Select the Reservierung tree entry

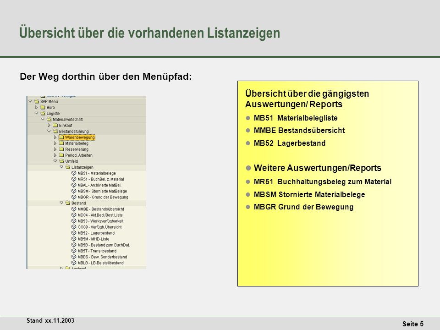(x=77, y=149)
